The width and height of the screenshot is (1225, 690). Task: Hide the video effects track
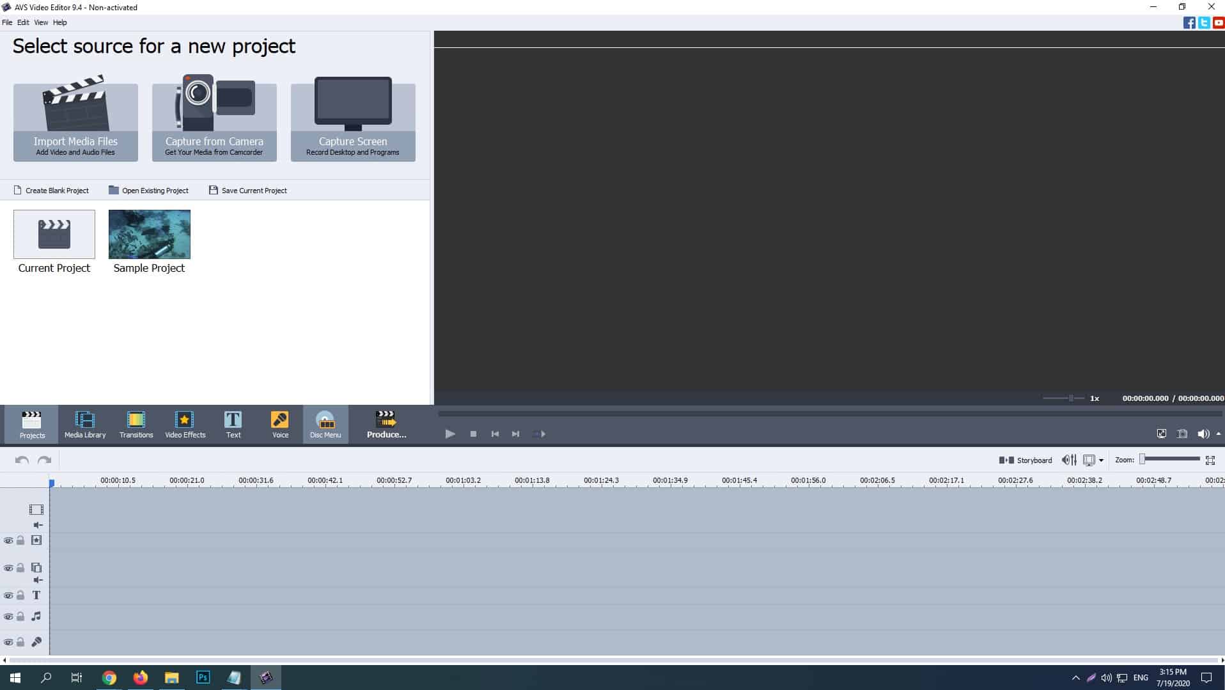click(8, 540)
